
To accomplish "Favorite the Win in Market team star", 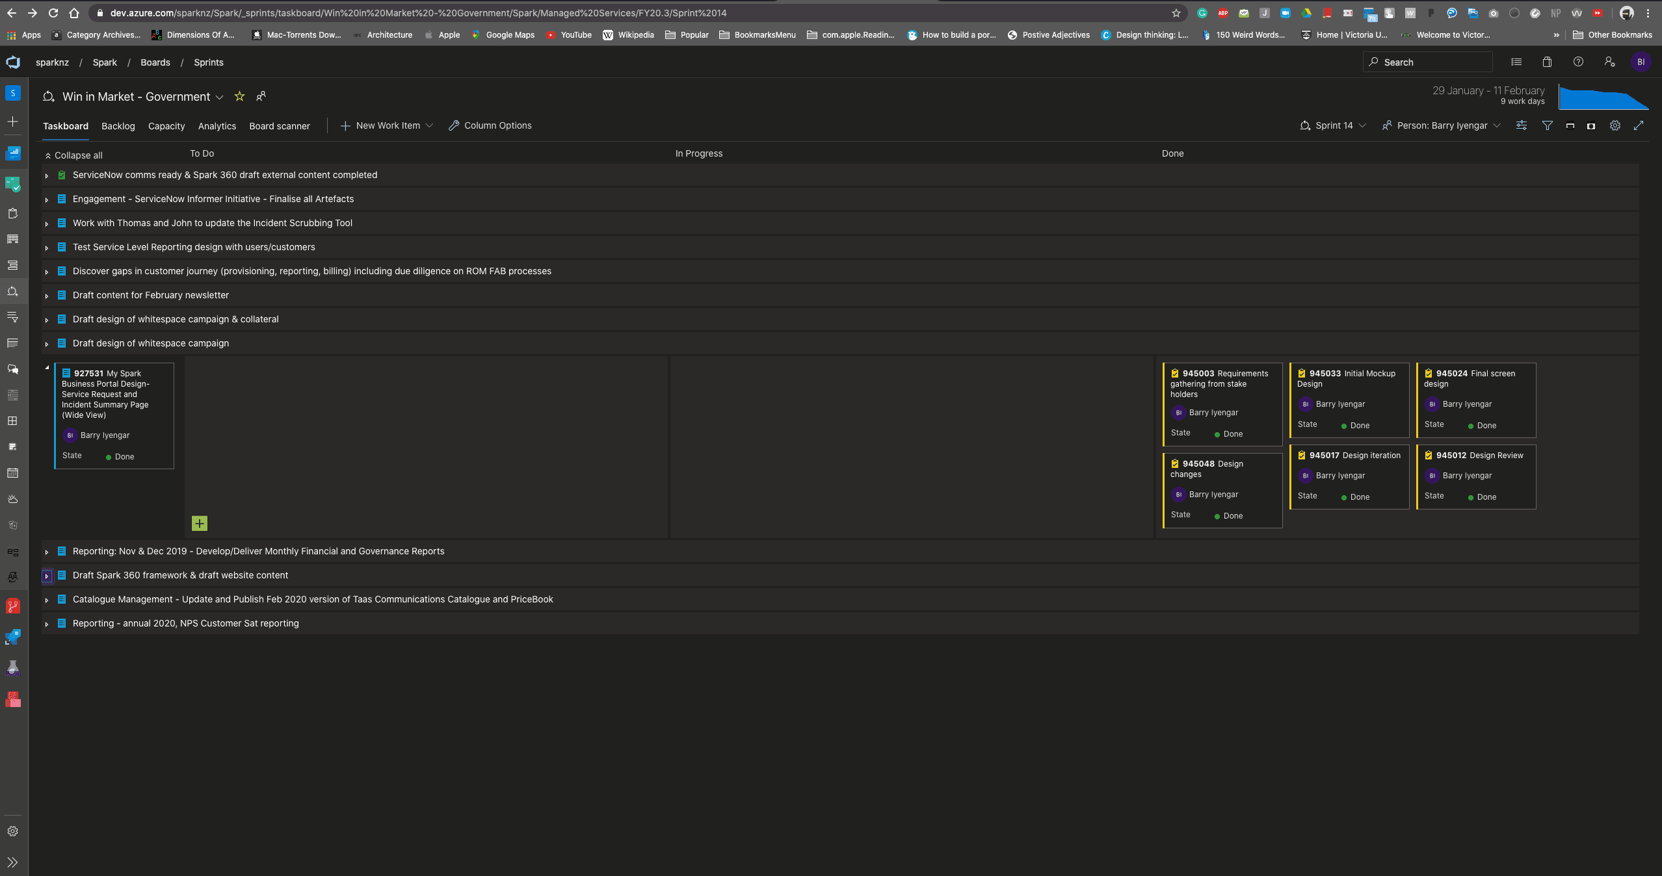I will [x=239, y=96].
